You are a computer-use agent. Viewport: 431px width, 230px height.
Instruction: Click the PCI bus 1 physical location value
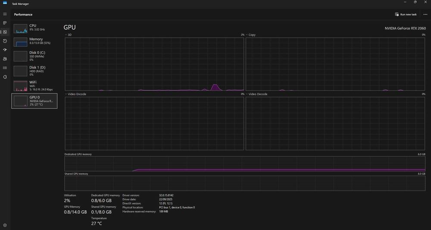(x=177, y=208)
